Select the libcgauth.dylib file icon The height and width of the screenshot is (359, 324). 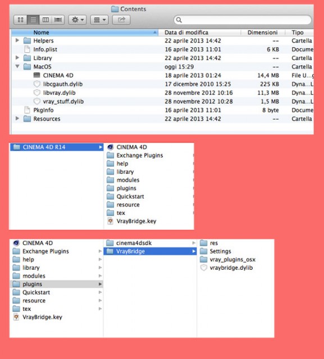(x=37, y=84)
